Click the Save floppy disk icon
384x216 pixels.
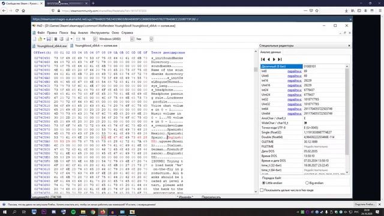tap(49, 39)
